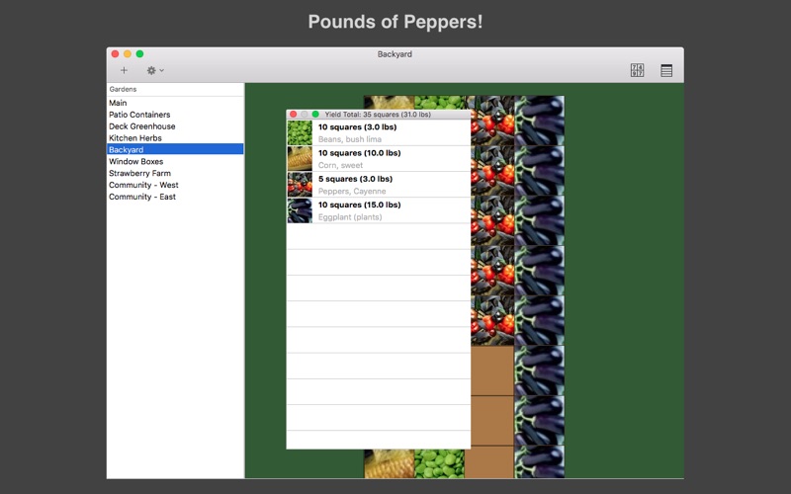
Task: Click the Yield Total title bar text
Action: click(x=378, y=115)
